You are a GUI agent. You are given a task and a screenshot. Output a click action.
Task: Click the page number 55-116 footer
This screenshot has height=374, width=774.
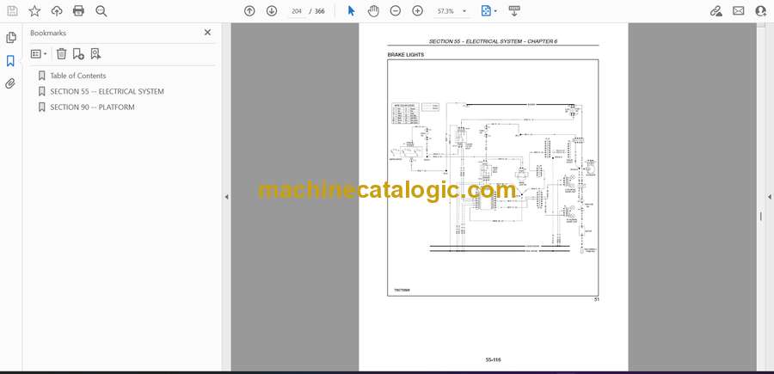click(493, 359)
